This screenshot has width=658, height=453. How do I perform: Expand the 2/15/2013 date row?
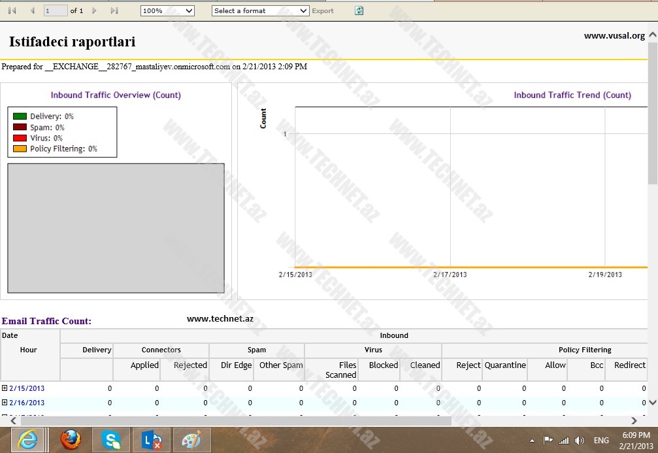pos(5,388)
